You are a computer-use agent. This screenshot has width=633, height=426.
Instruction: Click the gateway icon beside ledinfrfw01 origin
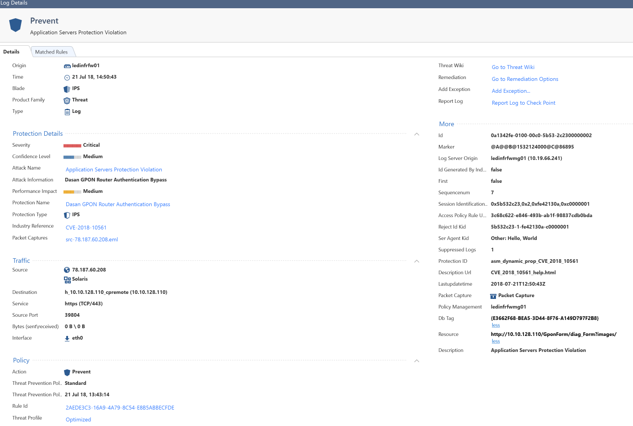67,66
